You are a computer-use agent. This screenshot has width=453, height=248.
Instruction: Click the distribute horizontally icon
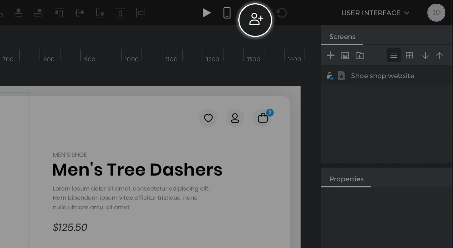pyautogui.click(x=141, y=13)
